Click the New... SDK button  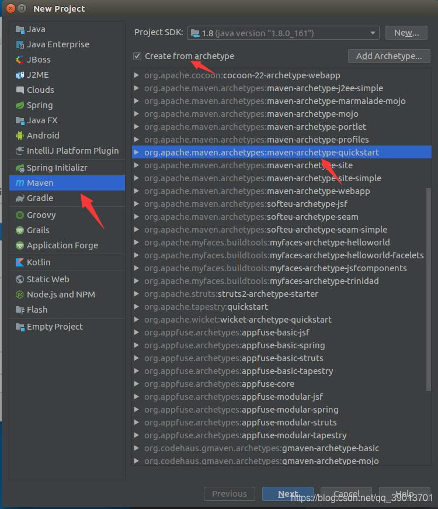click(406, 33)
